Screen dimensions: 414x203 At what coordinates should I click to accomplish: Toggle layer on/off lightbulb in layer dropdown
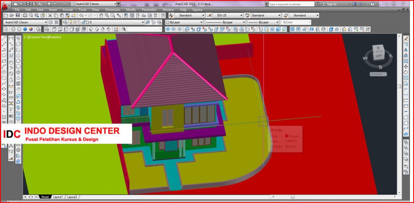(71, 22)
